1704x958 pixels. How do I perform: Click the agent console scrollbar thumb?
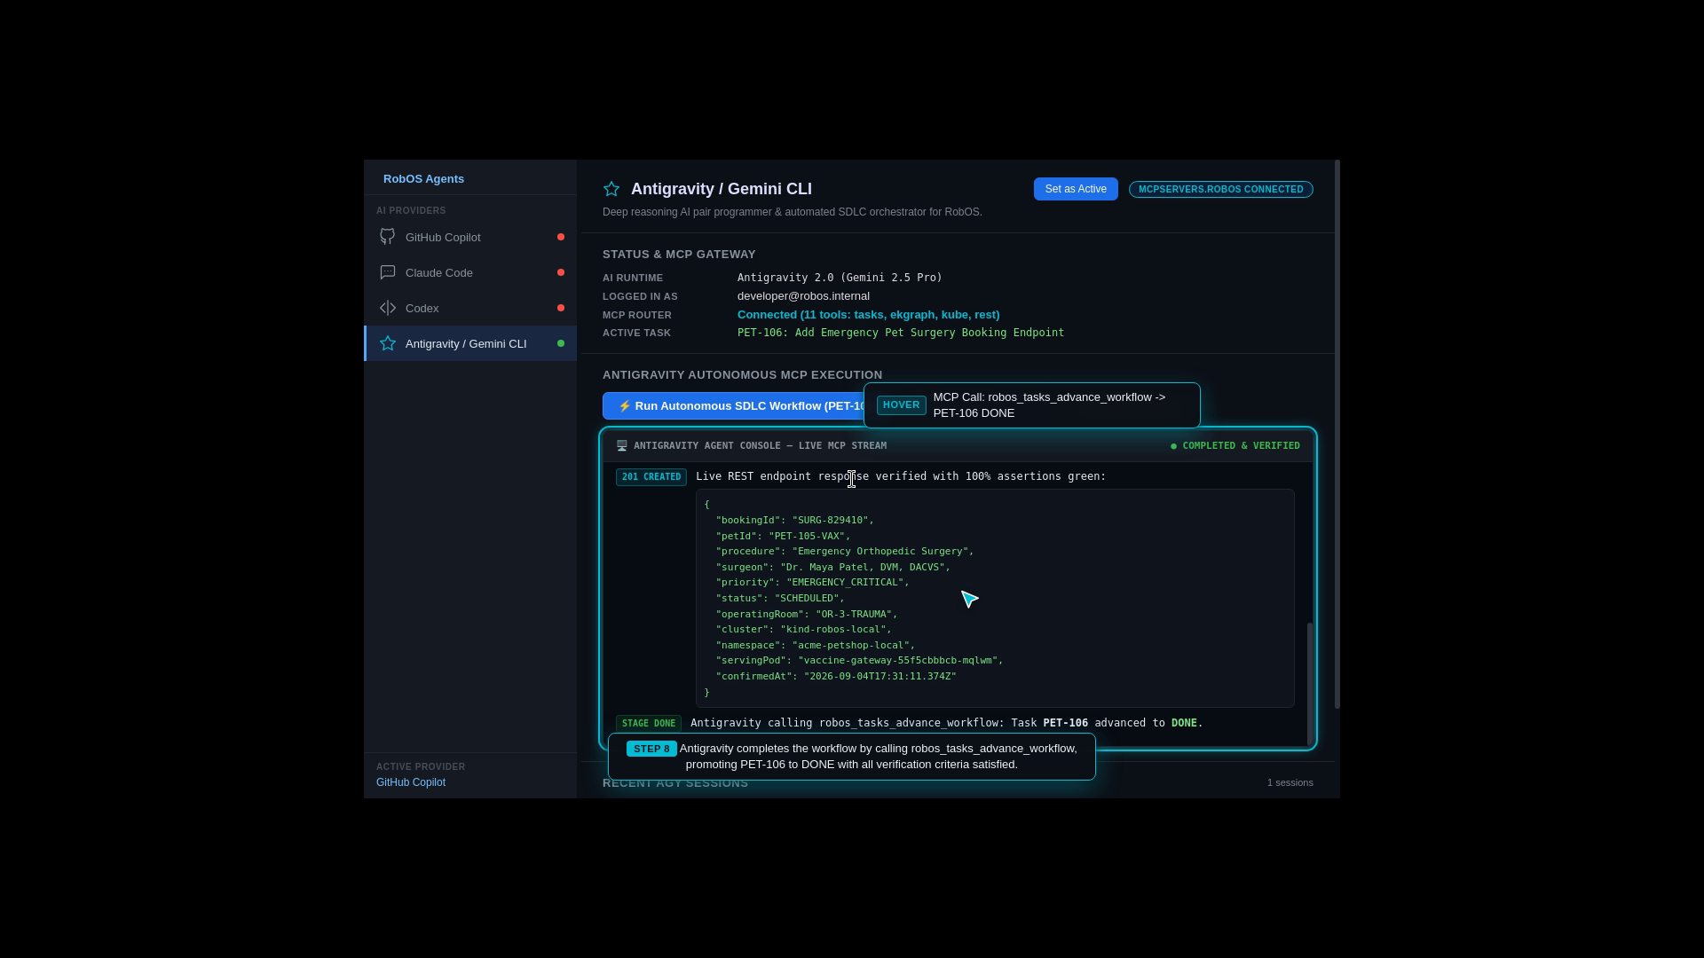click(1309, 683)
